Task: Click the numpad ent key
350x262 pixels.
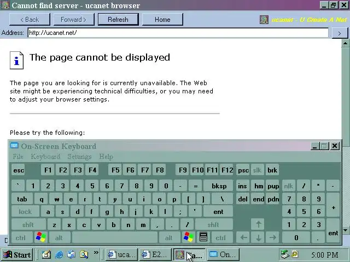Action: point(333,231)
